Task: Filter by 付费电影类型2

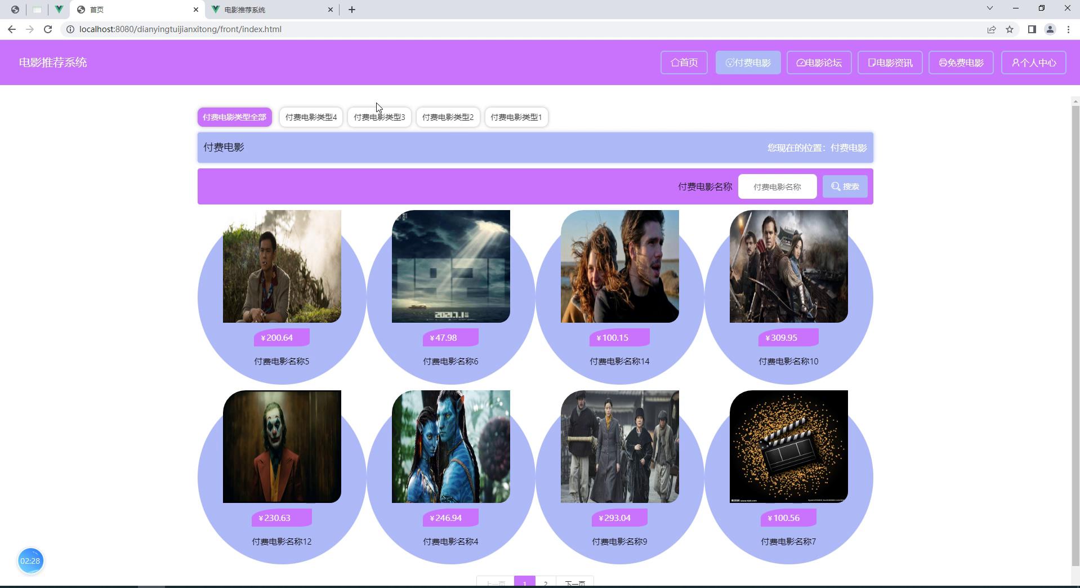Action: 448,117
